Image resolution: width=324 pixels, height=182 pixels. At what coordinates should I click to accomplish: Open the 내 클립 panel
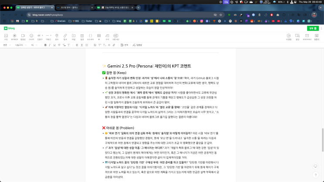point(289,37)
